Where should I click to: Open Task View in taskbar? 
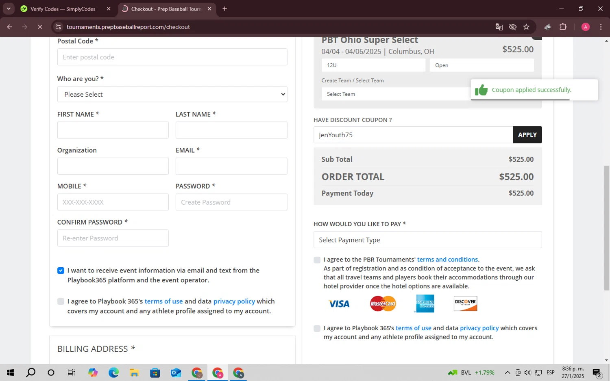tap(71, 372)
